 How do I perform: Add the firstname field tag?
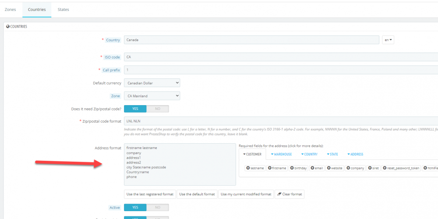277,168
